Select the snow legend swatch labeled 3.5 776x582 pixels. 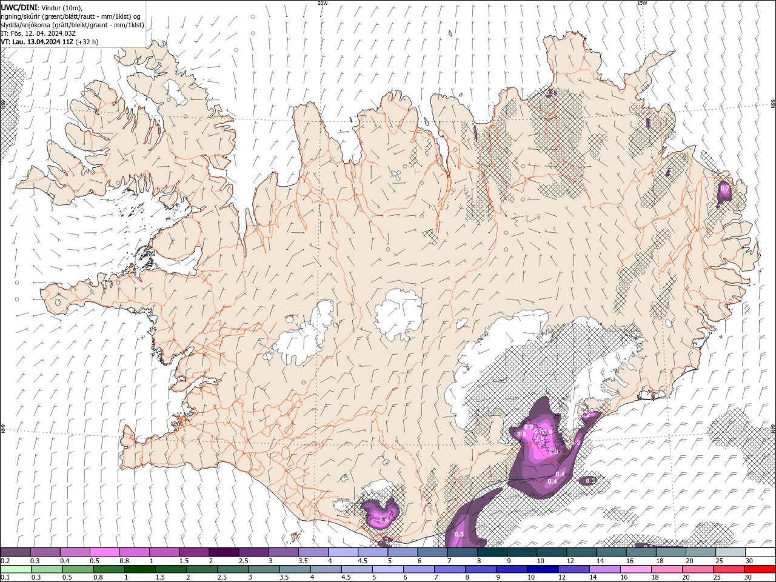[x=313, y=552]
